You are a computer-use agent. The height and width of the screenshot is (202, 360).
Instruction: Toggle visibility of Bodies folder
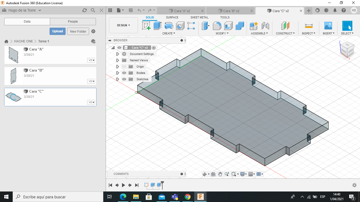[x=124, y=73]
